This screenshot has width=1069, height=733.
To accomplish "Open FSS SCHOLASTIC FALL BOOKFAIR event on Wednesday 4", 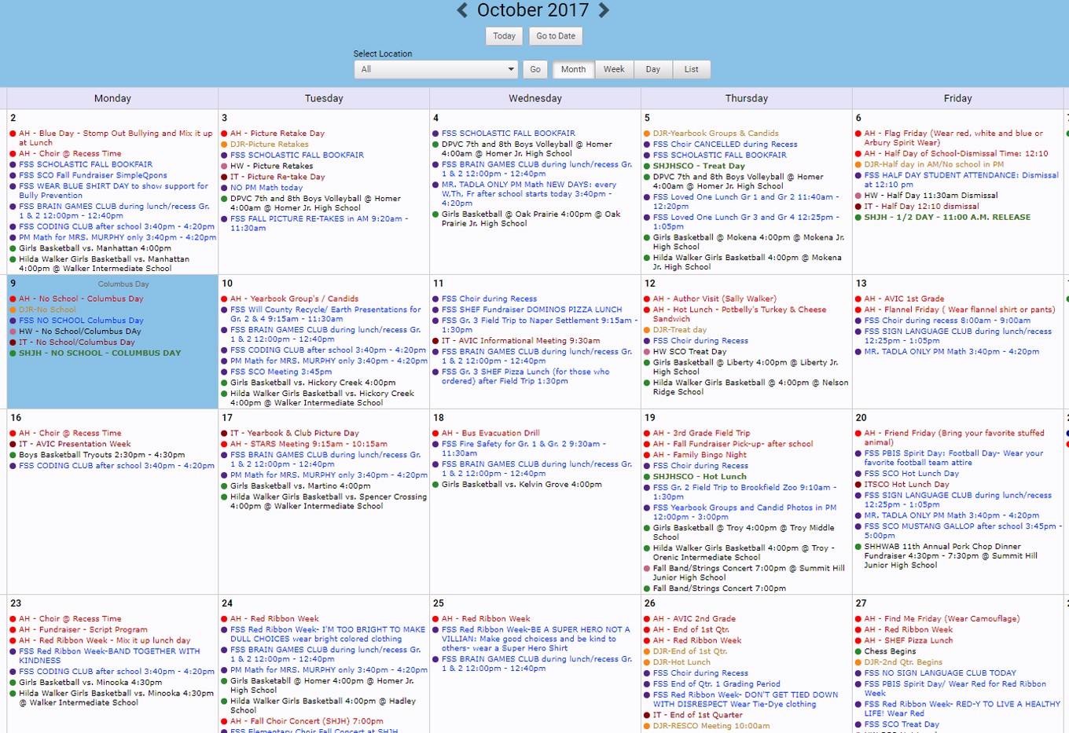I will [508, 134].
